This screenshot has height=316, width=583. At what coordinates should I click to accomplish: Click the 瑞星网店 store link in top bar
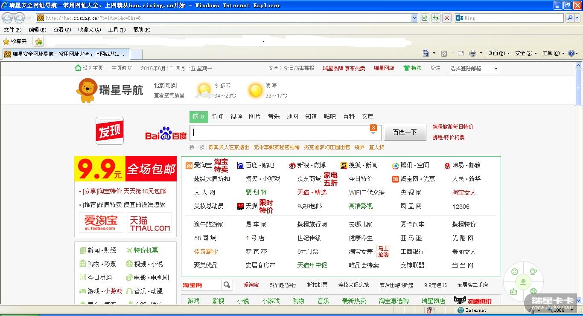coord(384,68)
